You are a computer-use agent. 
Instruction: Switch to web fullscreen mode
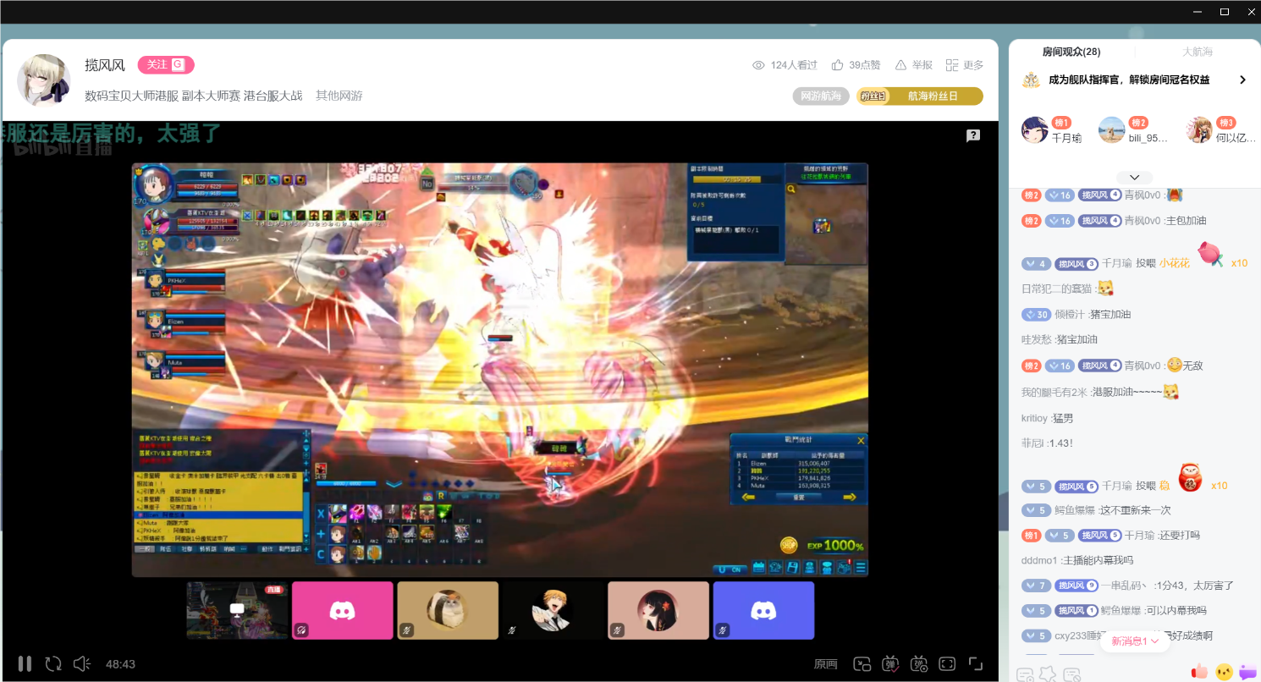tap(947, 664)
